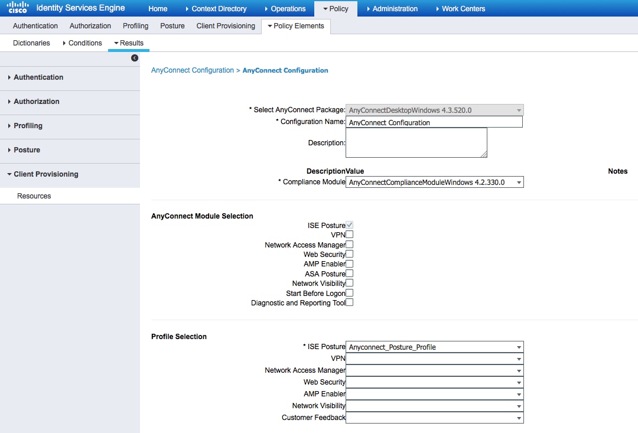Switch to the Authentication policy tab

(35, 25)
